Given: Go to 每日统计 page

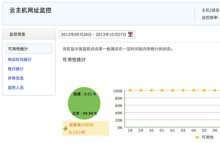Looking at the screenshot, I should (x=16, y=69).
